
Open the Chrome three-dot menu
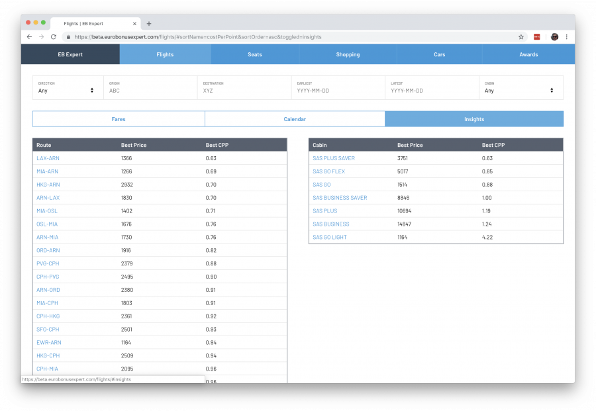tap(566, 37)
